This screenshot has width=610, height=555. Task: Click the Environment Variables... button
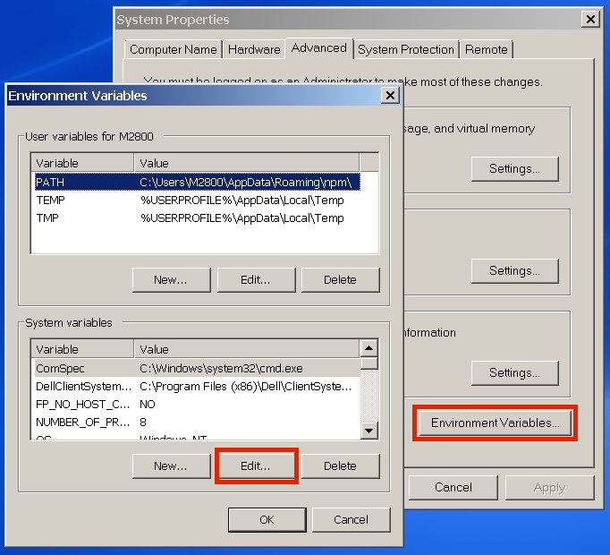(x=496, y=423)
